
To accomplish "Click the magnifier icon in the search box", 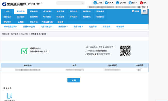I will tap(82, 3).
